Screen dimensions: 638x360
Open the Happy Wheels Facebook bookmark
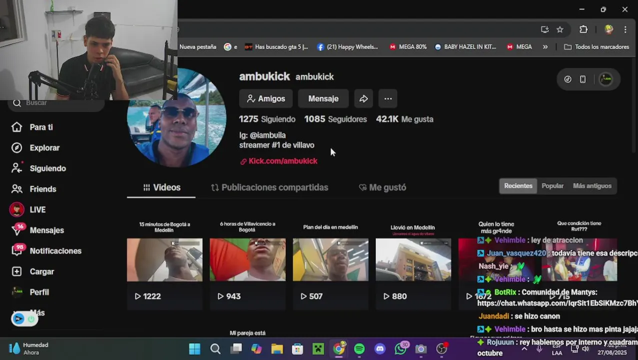click(x=347, y=47)
